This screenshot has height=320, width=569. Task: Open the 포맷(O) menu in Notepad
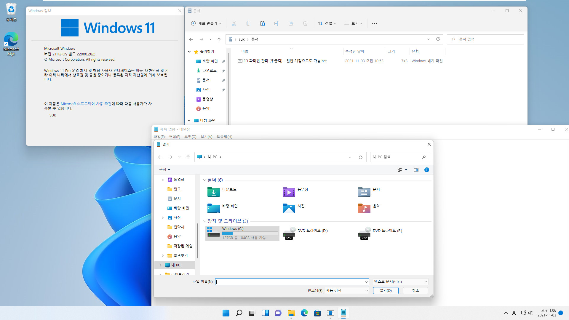[x=190, y=137]
